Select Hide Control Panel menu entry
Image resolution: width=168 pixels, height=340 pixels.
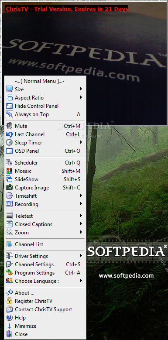point(45,106)
